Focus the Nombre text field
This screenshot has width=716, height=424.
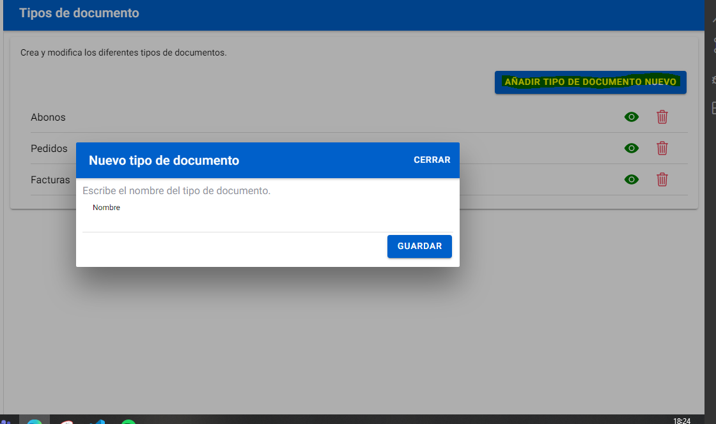coord(267,218)
